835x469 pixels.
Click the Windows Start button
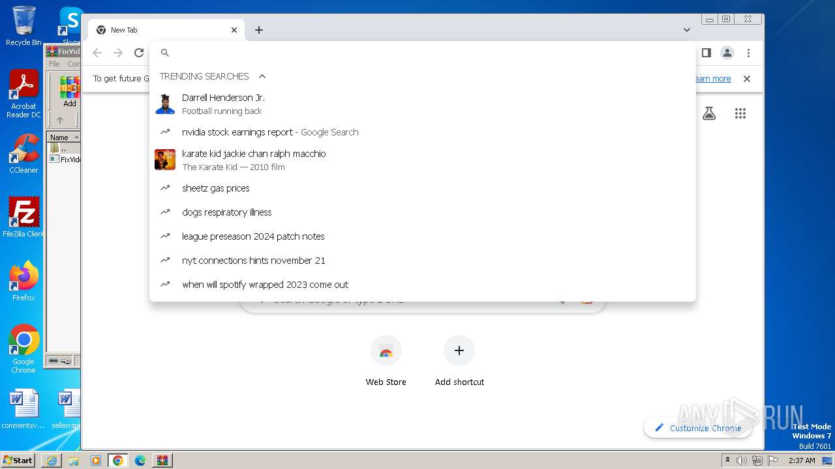click(18, 460)
